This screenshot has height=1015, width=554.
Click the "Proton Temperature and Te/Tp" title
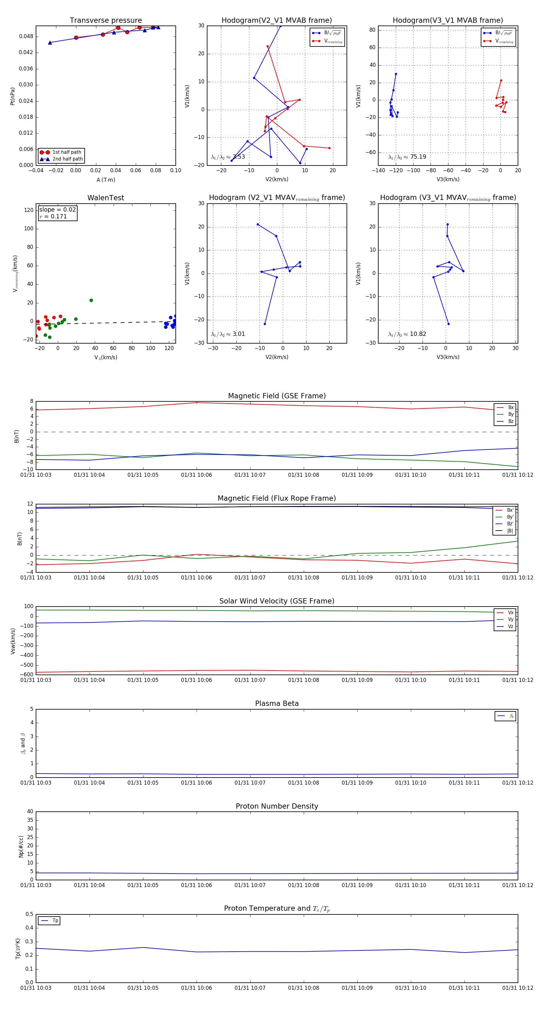[x=277, y=909]
